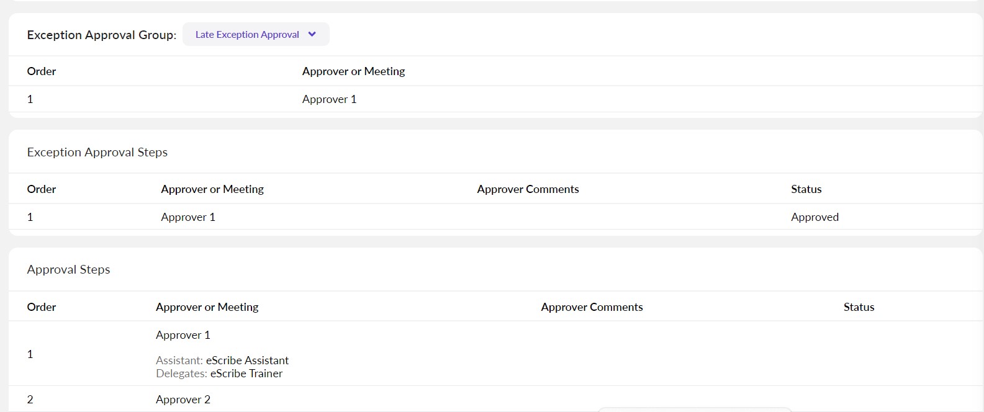Click Order header in the Approval Steps table
This screenshot has height=412, width=984.
[x=42, y=307]
